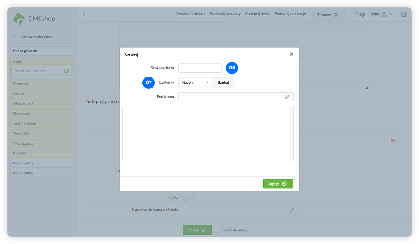Click the logout icon in top bar
This screenshot has width=419, height=244.
(x=404, y=14)
